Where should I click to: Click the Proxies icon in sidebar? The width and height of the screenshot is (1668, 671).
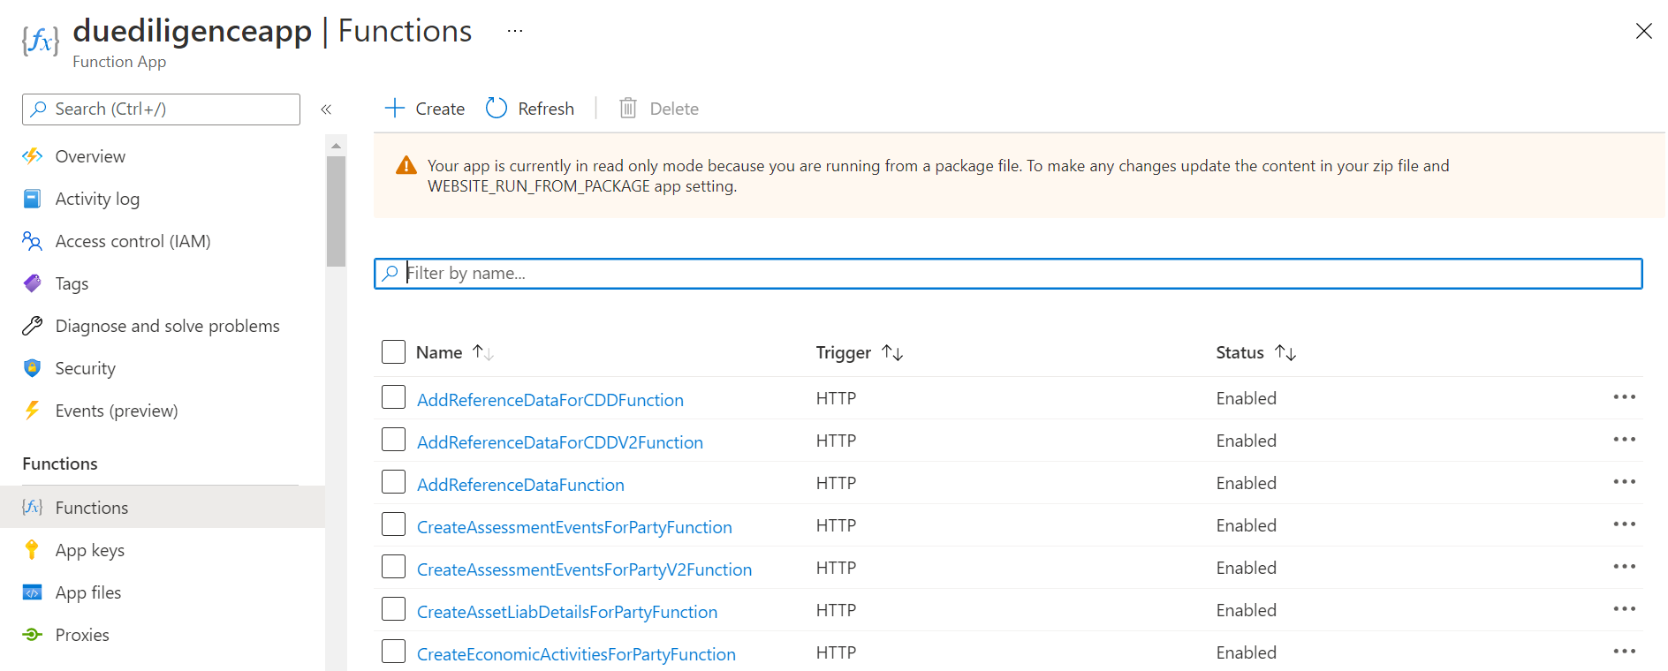pyautogui.click(x=33, y=635)
